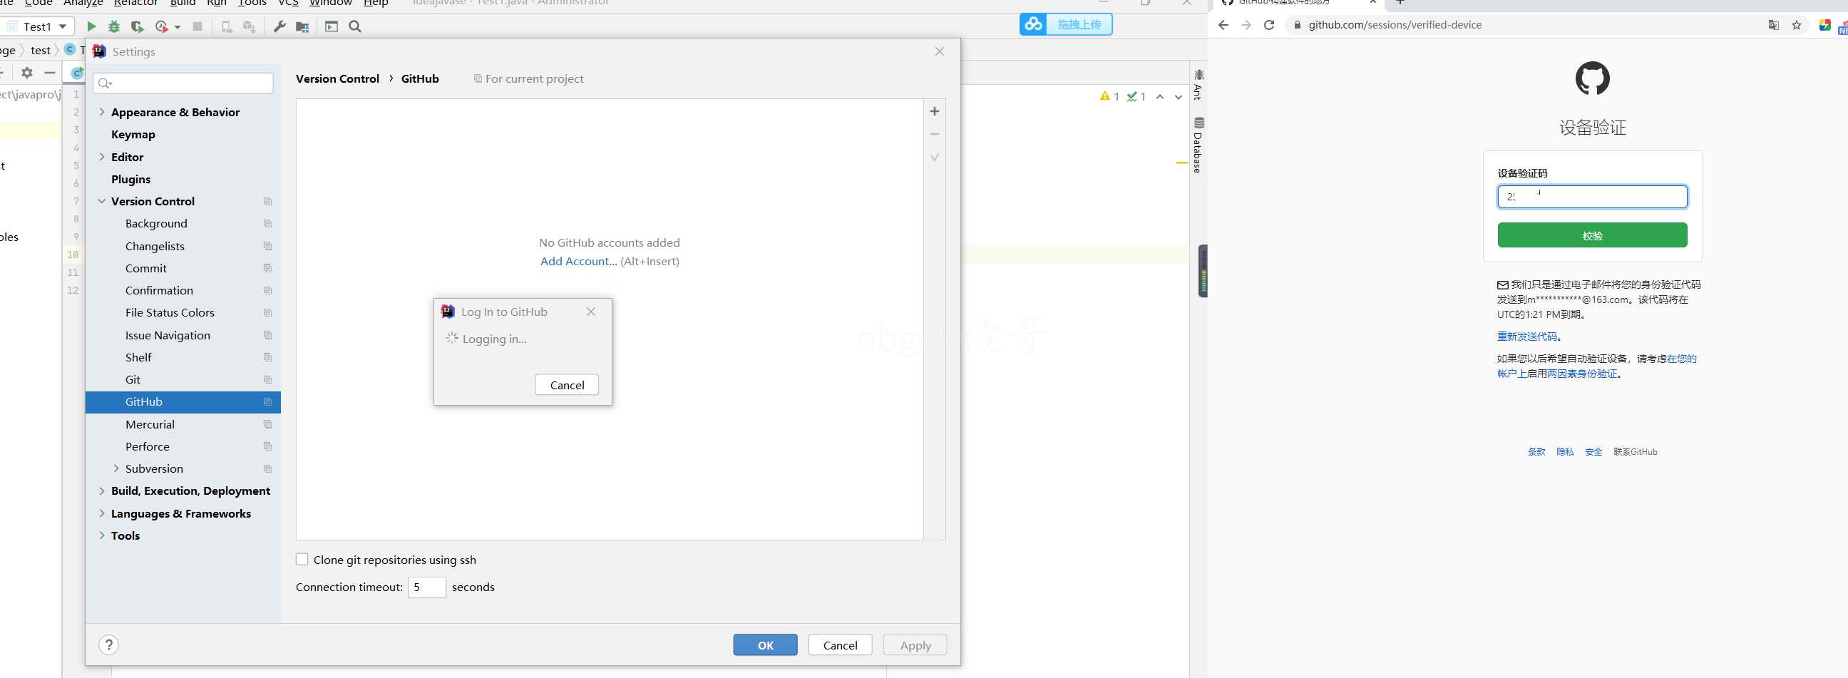Viewport: 1848px width, 678px height.
Task: Expand the Tools settings node
Action: (x=102, y=535)
